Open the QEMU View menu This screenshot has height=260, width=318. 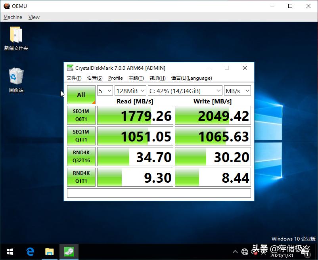[34, 17]
